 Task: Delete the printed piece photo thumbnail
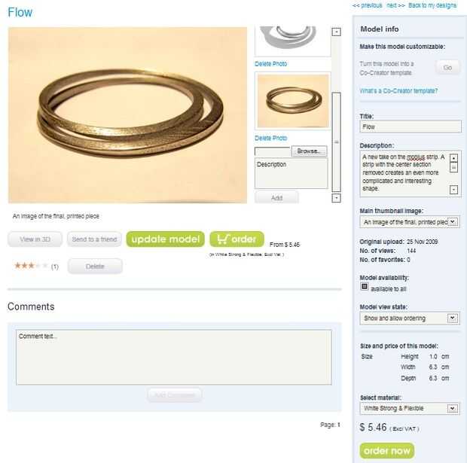coord(270,139)
